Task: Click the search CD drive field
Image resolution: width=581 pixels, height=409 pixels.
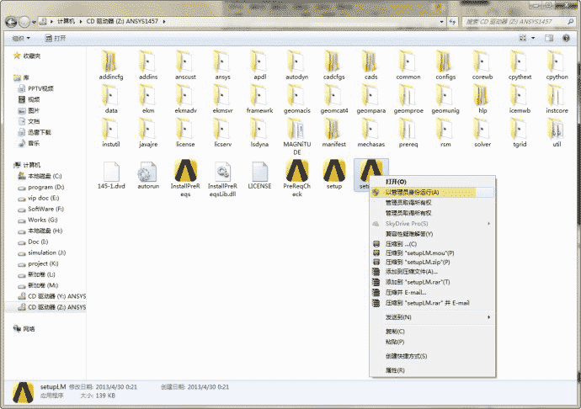Action: pos(519,22)
